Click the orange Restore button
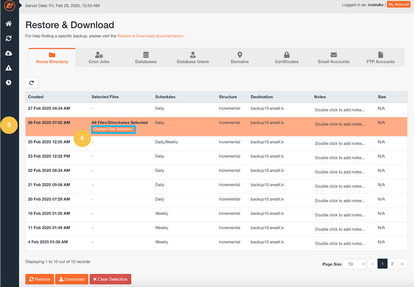Image resolution: width=414 pixels, height=287 pixels. click(x=40, y=279)
